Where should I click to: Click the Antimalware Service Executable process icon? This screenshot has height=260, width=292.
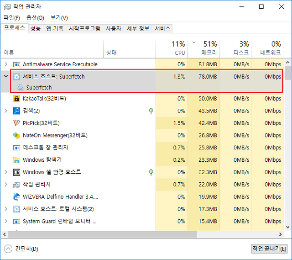(16, 64)
